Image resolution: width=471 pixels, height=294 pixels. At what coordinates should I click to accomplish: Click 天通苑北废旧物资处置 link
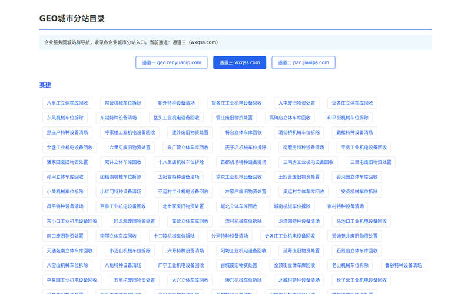354,236
